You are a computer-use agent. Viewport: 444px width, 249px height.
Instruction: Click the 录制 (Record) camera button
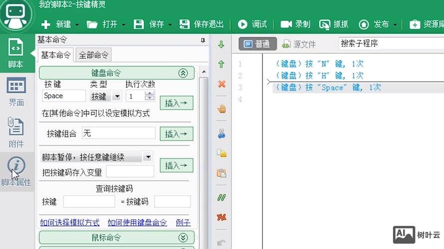pyautogui.click(x=295, y=24)
